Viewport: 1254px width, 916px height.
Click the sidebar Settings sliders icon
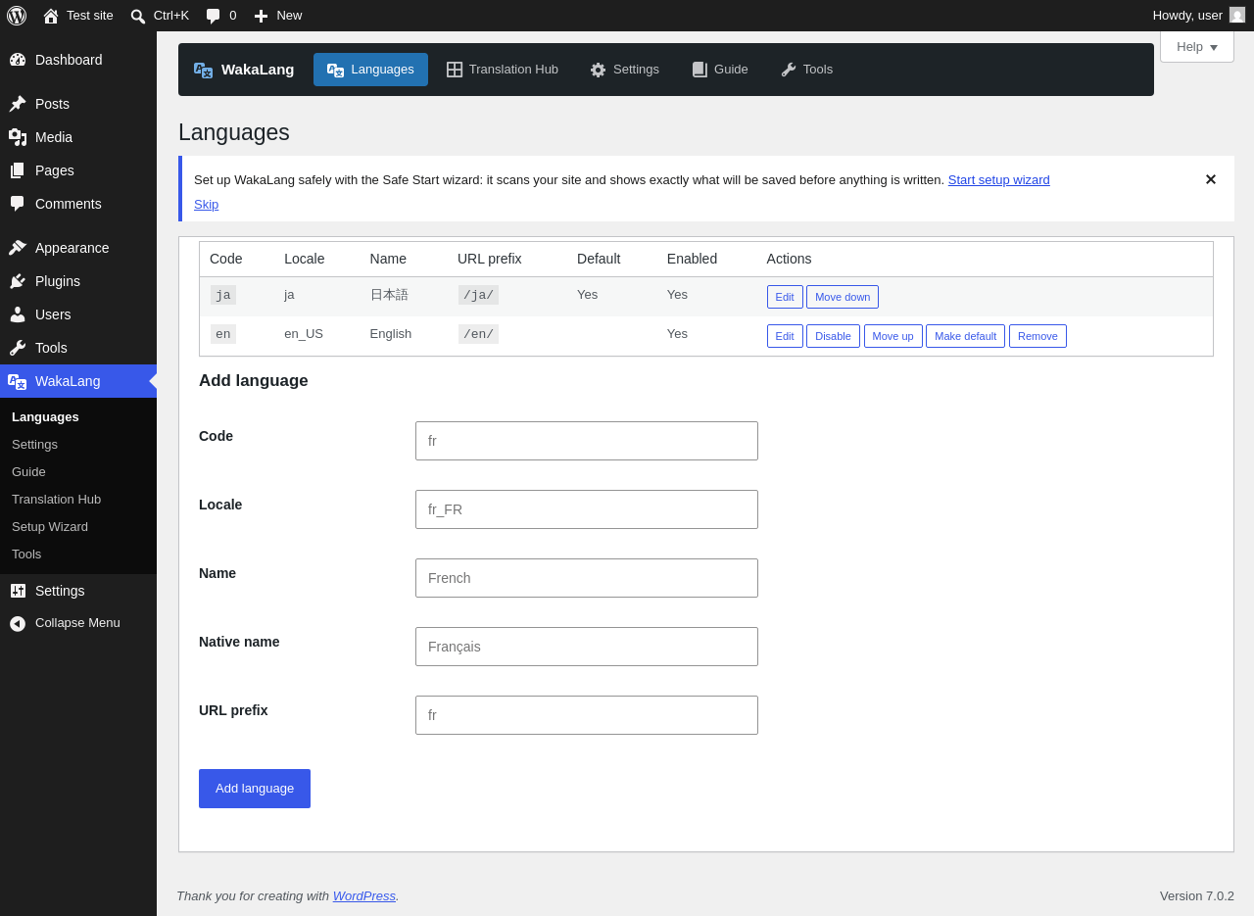point(18,591)
